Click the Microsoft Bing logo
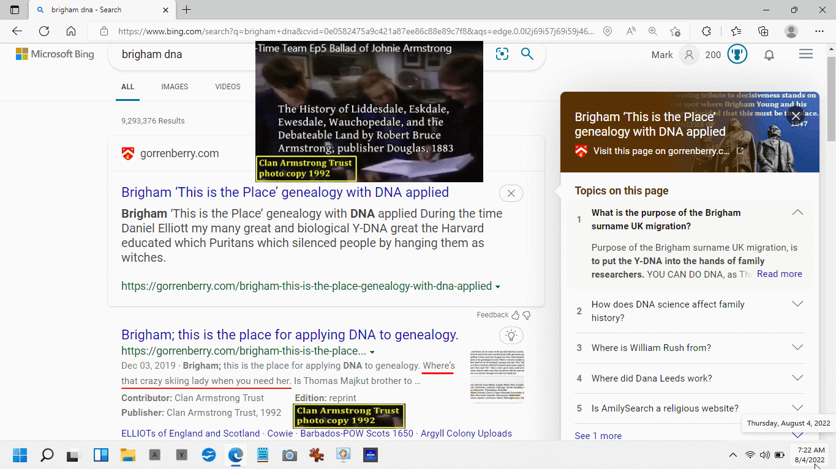The width and height of the screenshot is (836, 469). (x=55, y=54)
